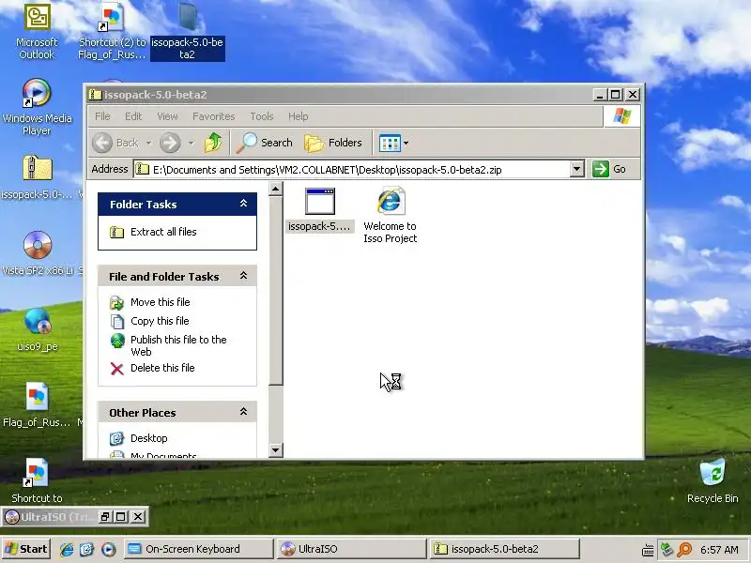Select Windows Media Player desktop icon
This screenshot has width=751, height=563.
[x=37, y=107]
